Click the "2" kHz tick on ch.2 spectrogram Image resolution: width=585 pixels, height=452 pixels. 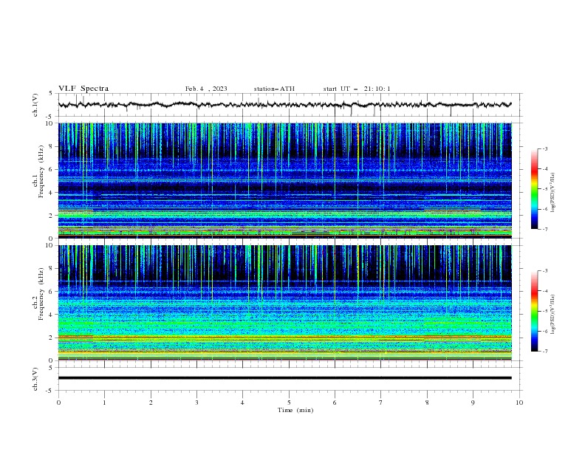(52, 338)
